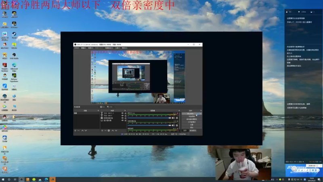Open Windows taskbar search
The width and height of the screenshot is (323, 182).
click(9, 180)
